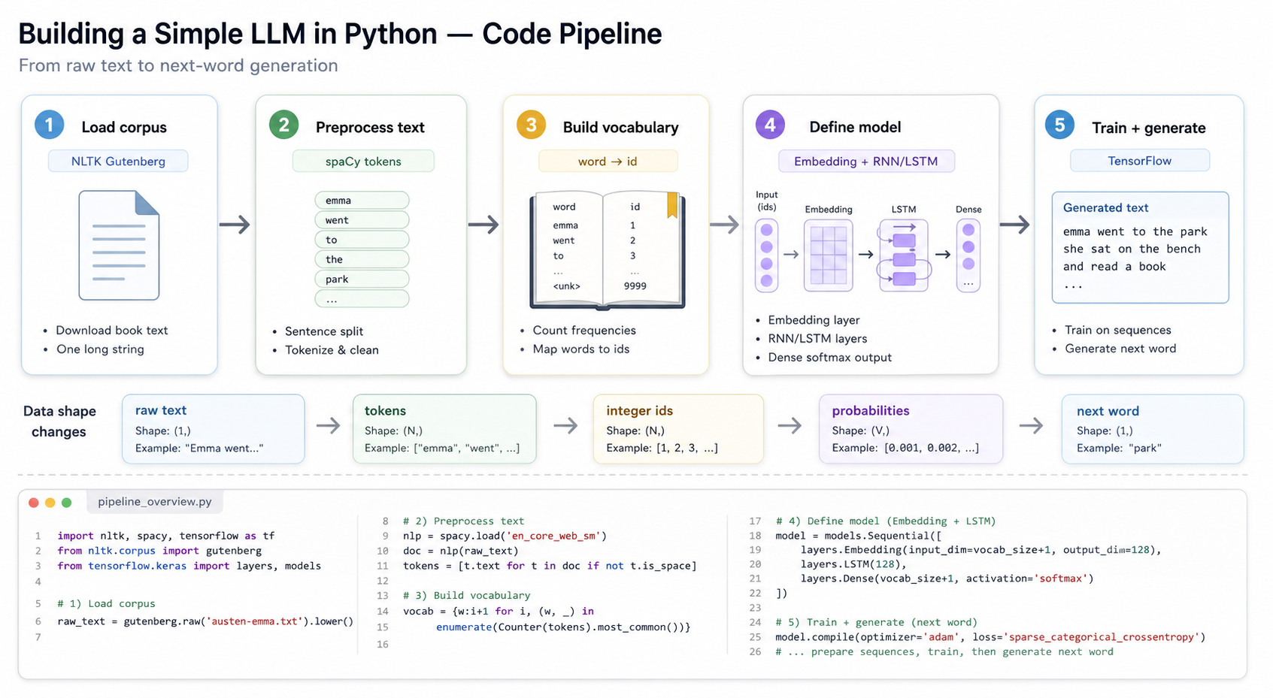Click the 'the' token pill in Preprocess text
Viewport: 1273px width, 698px height.
pyautogui.click(x=362, y=259)
